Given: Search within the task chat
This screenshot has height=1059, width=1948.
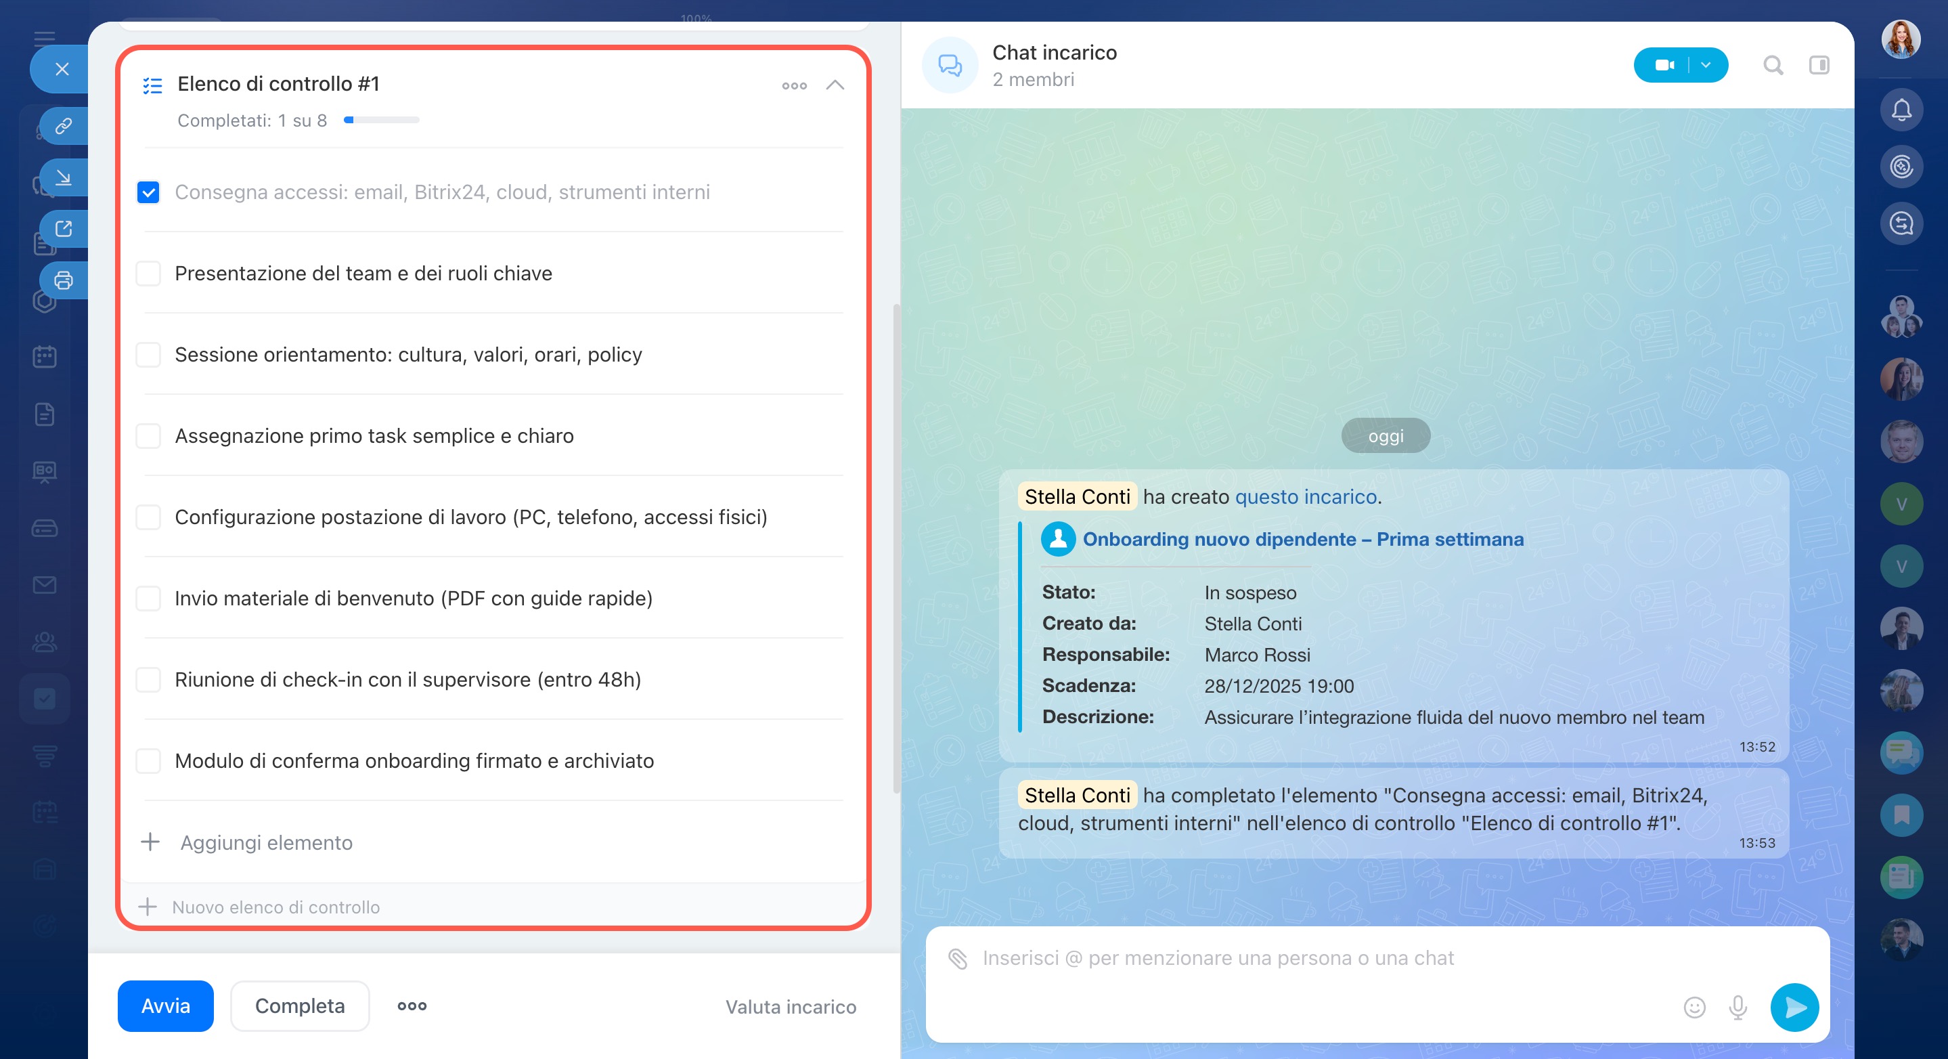Looking at the screenshot, I should 1773,65.
